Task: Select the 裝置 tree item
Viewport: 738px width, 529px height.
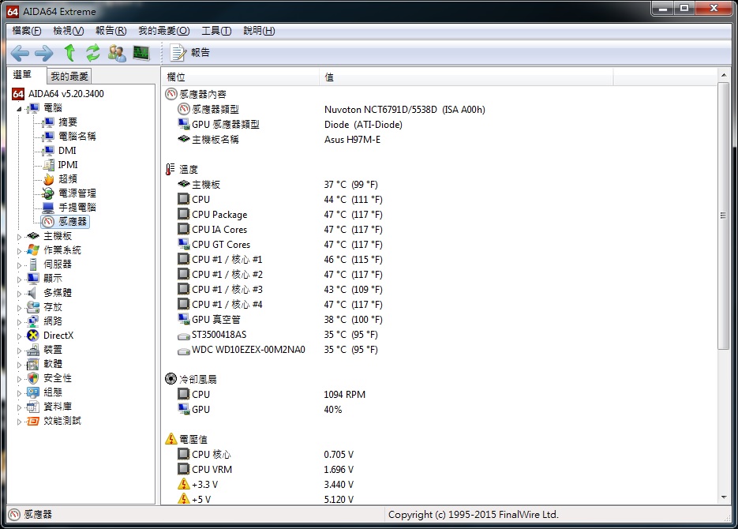Action: tap(53, 350)
